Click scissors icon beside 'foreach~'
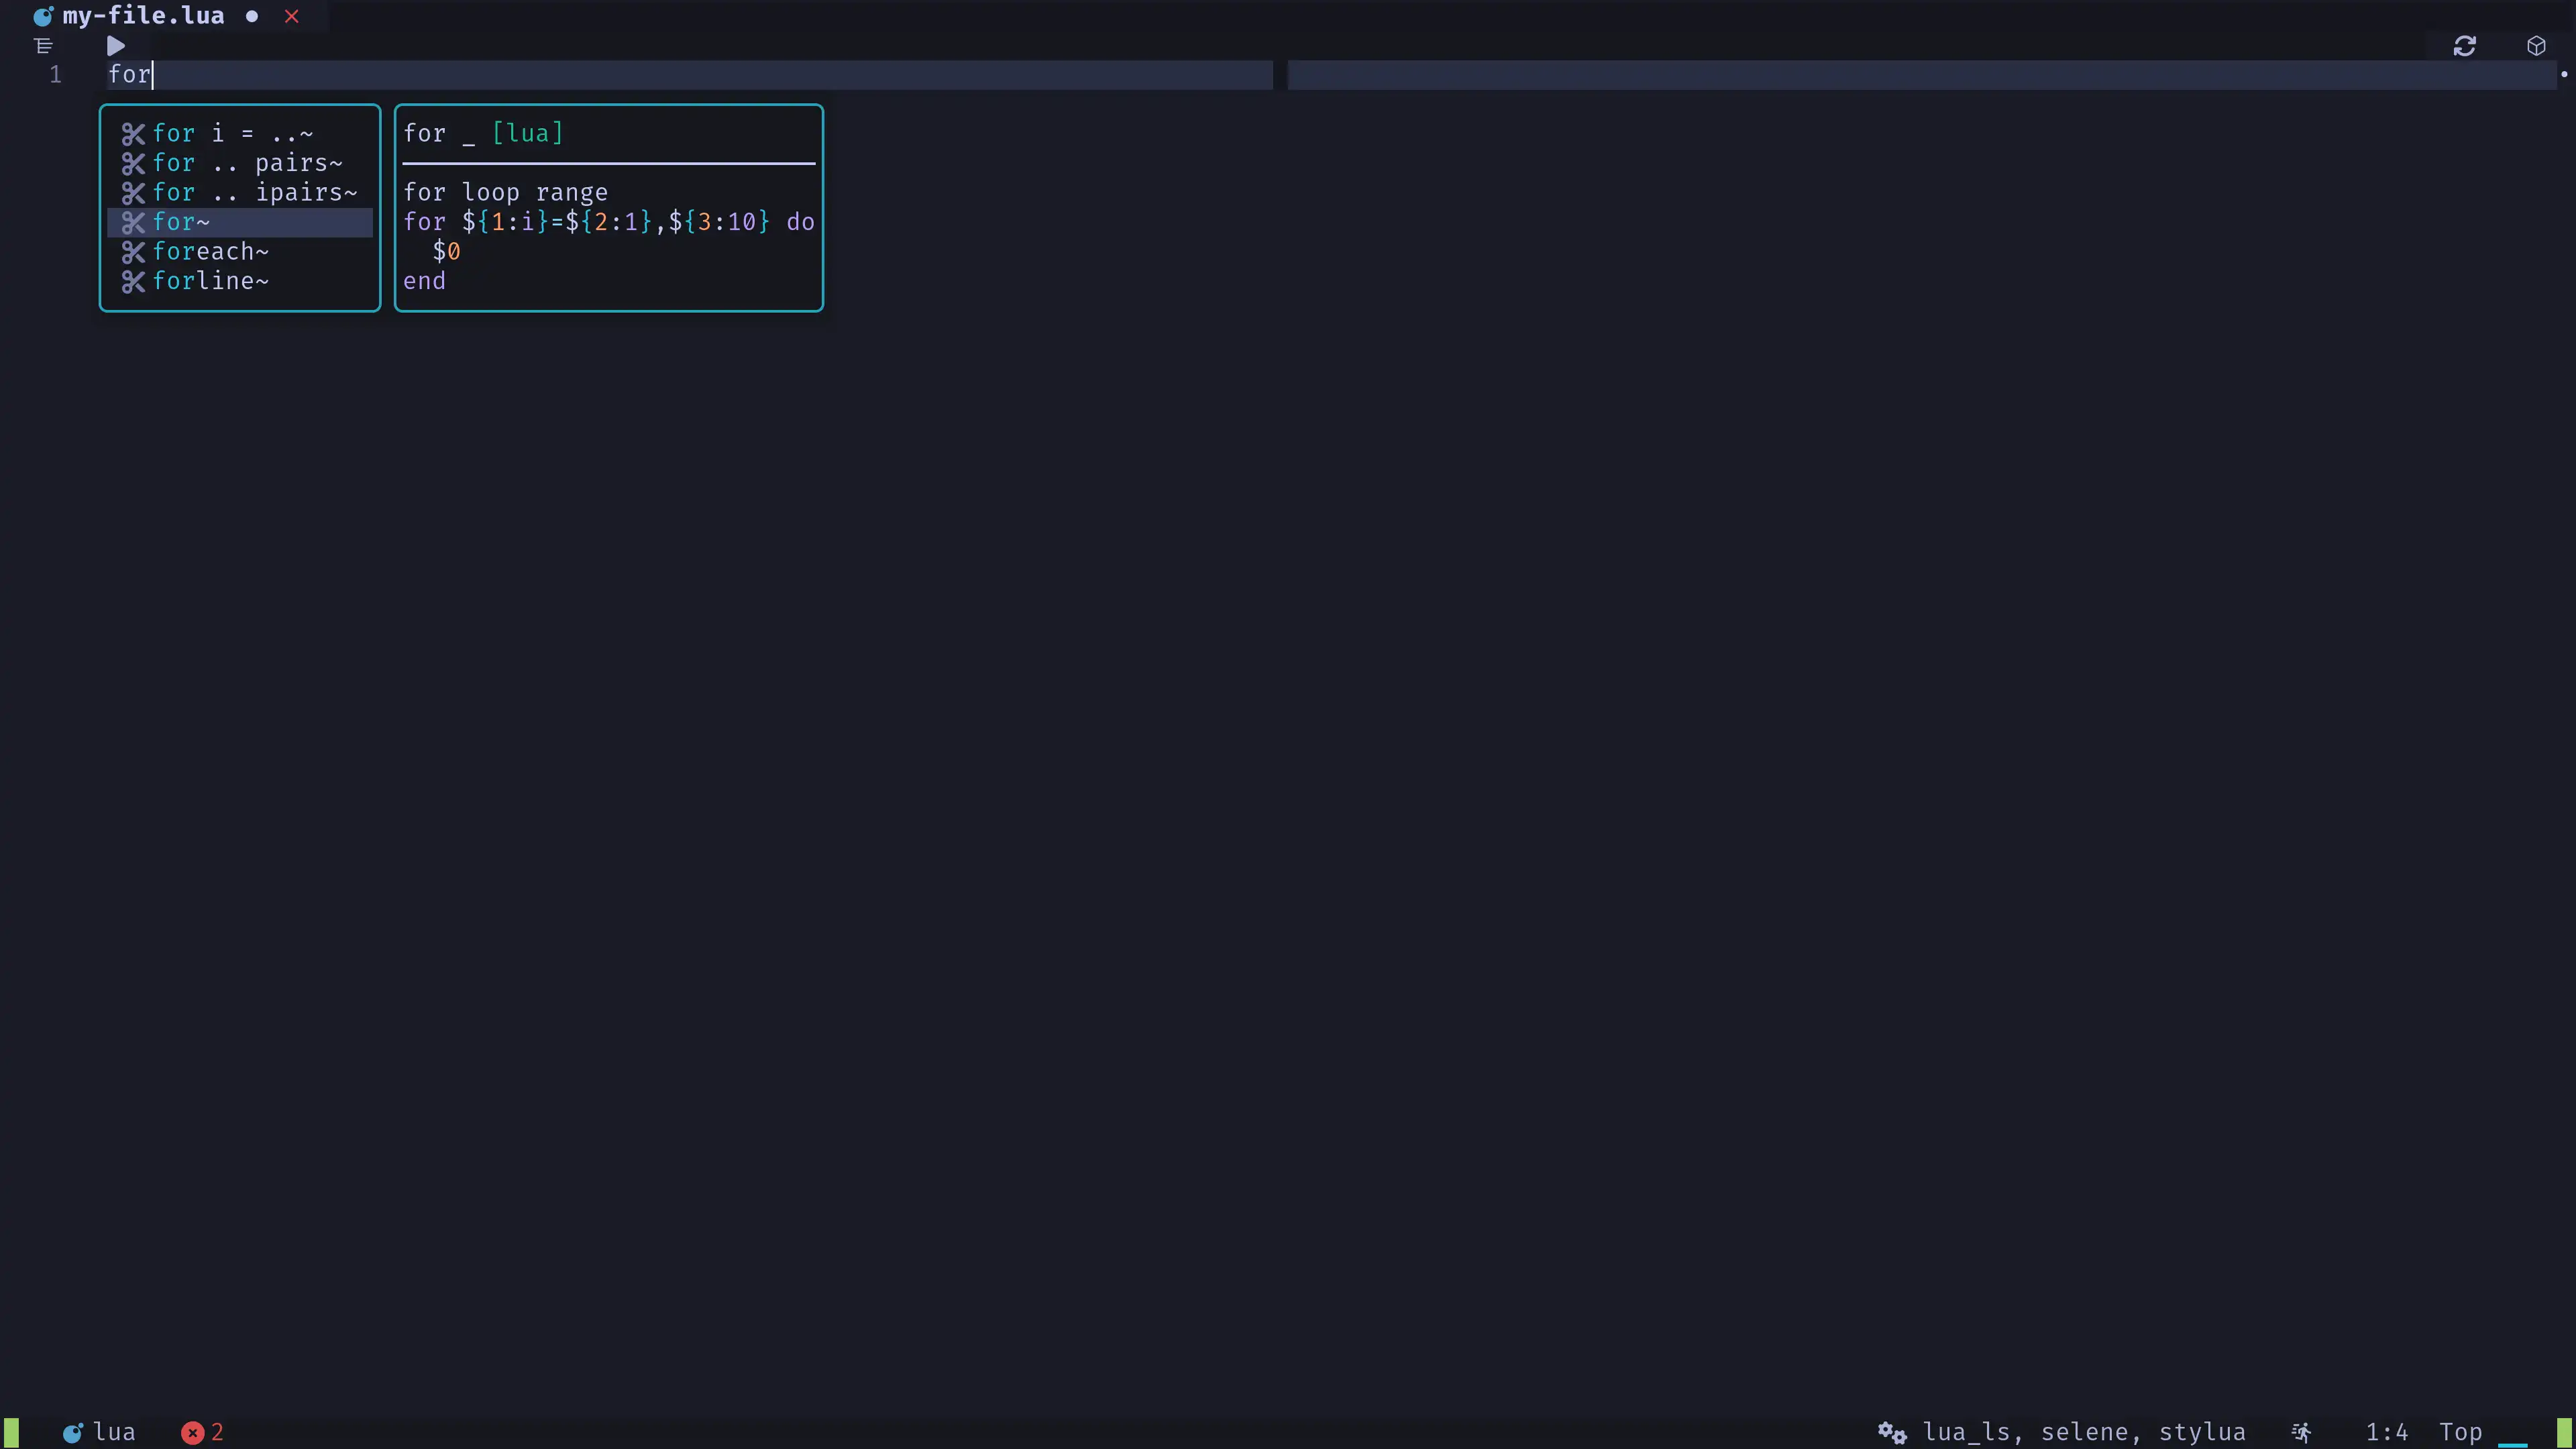Image resolution: width=2576 pixels, height=1449 pixels. (133, 252)
